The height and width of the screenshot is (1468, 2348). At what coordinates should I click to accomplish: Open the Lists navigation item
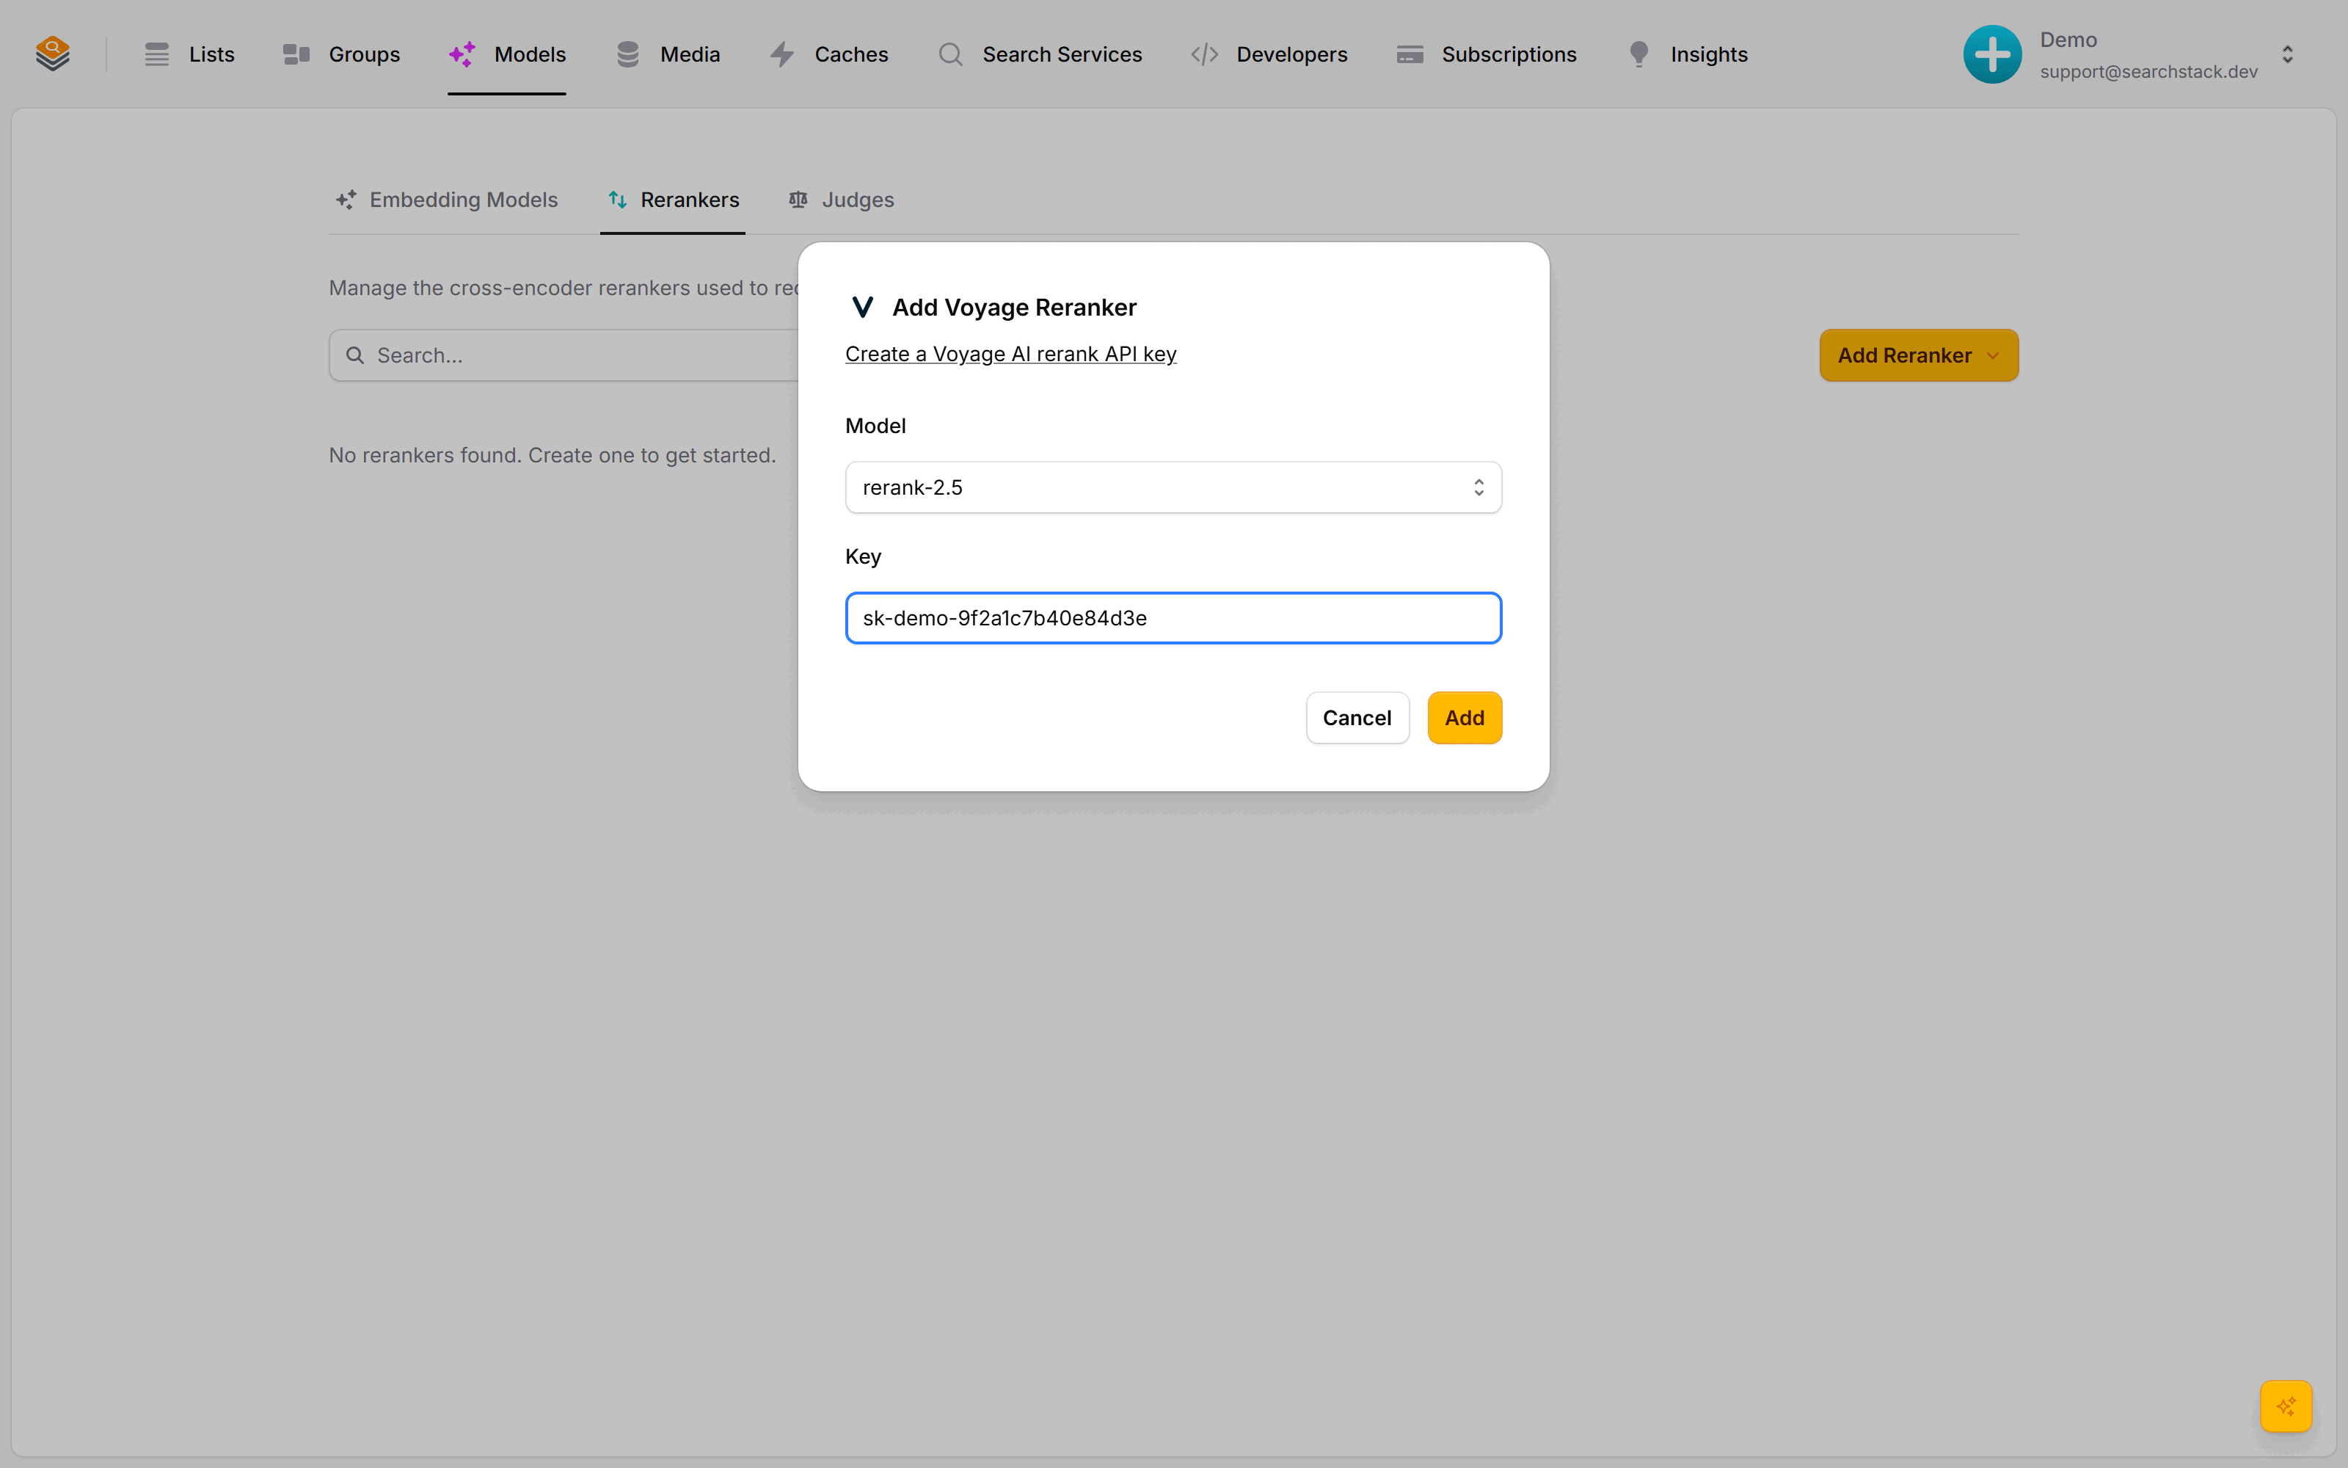[189, 54]
